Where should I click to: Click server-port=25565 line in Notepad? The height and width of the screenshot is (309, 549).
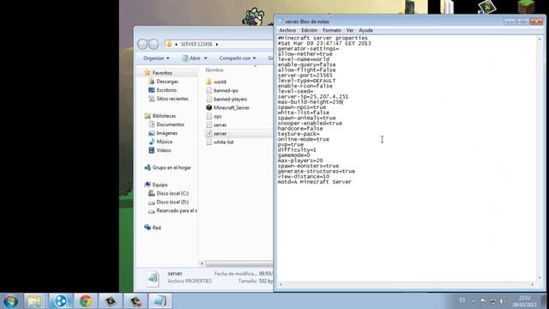305,76
